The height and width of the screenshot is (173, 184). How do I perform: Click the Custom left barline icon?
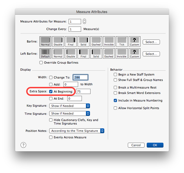pyautogui.click(x=134, y=53)
